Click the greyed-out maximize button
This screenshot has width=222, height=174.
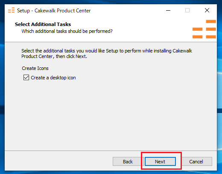(187, 10)
